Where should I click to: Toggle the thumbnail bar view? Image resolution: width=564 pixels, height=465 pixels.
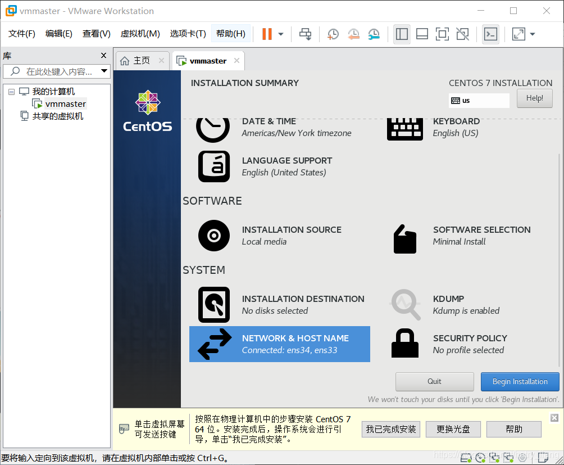click(422, 34)
